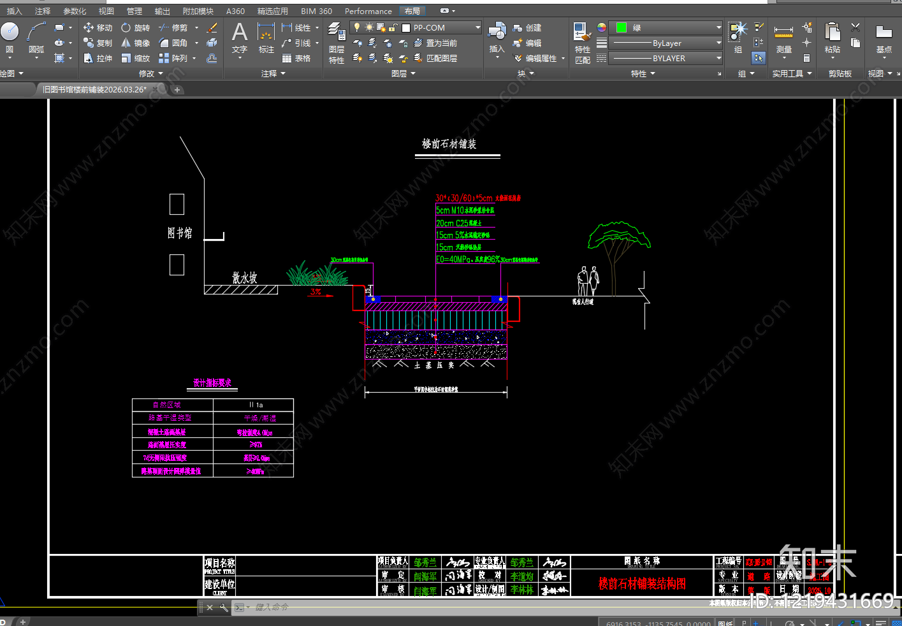Click the Create block (创建) icon

point(527,28)
